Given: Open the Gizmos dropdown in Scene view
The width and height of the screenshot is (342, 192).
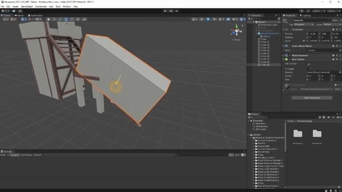Looking at the screenshot, I should point(242,19).
